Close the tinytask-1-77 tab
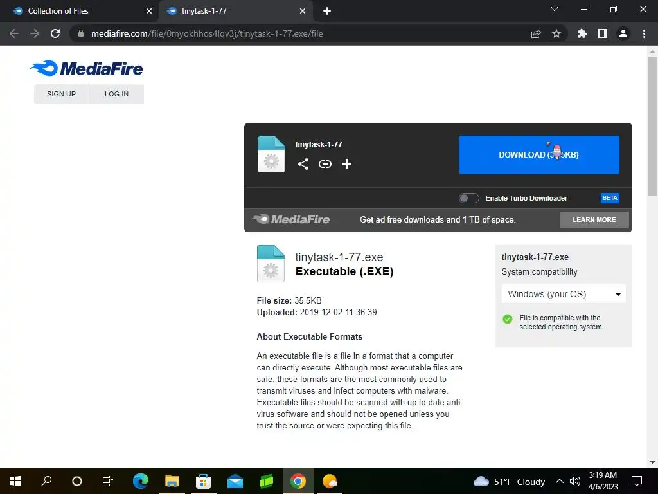658x494 pixels. (303, 11)
